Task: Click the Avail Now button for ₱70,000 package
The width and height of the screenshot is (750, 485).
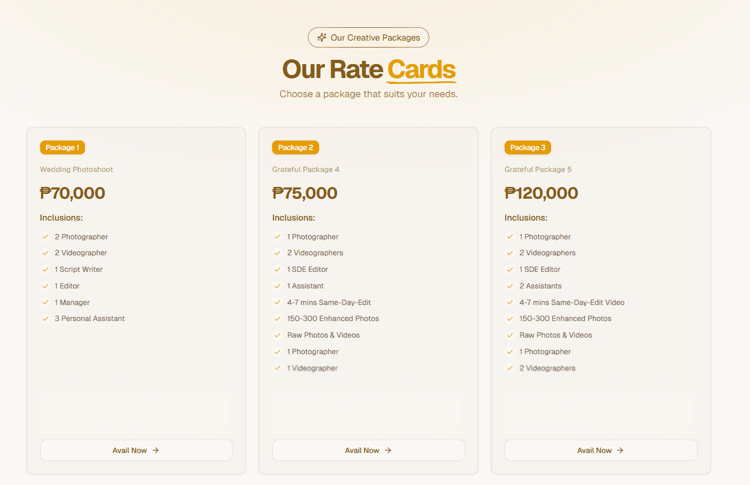Action: (x=136, y=450)
